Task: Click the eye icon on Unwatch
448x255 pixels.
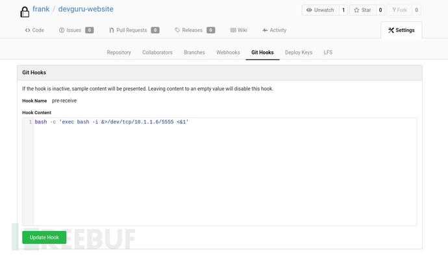Action: click(x=309, y=10)
